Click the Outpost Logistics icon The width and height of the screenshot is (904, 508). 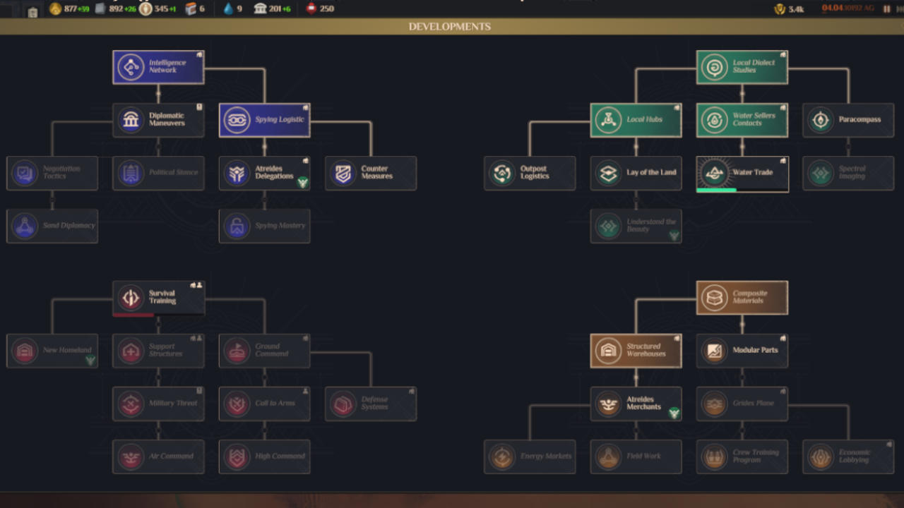[x=502, y=174]
